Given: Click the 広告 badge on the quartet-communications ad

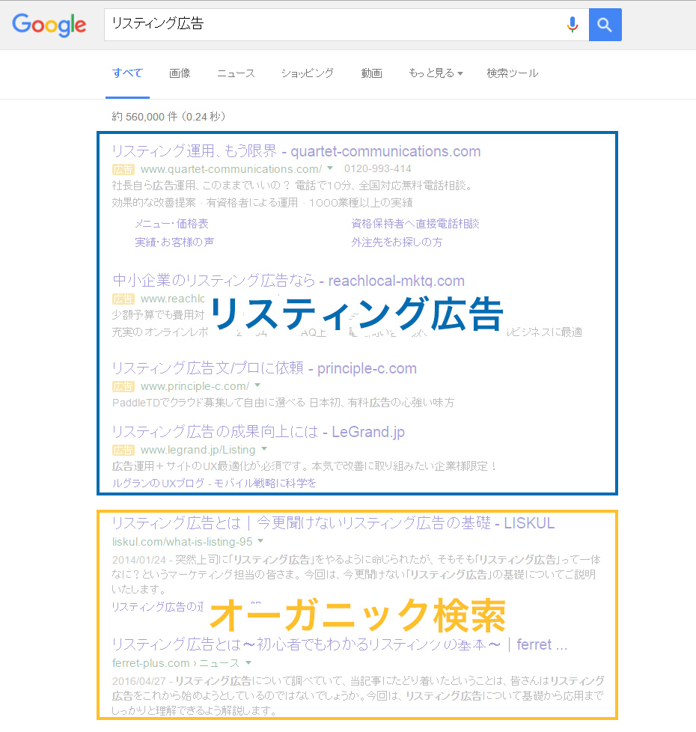Looking at the screenshot, I should click(123, 169).
